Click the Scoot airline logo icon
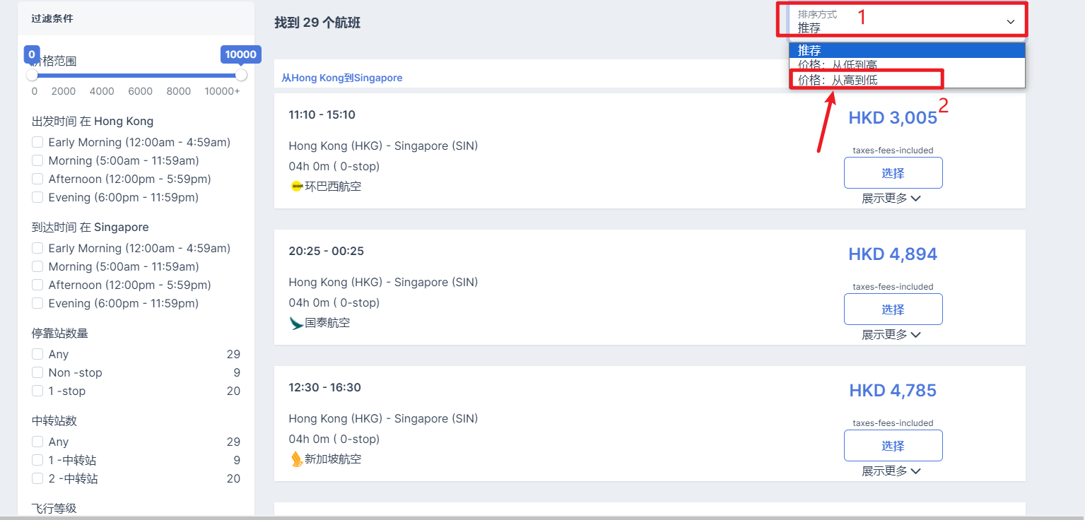1085x520 pixels. coord(296,187)
